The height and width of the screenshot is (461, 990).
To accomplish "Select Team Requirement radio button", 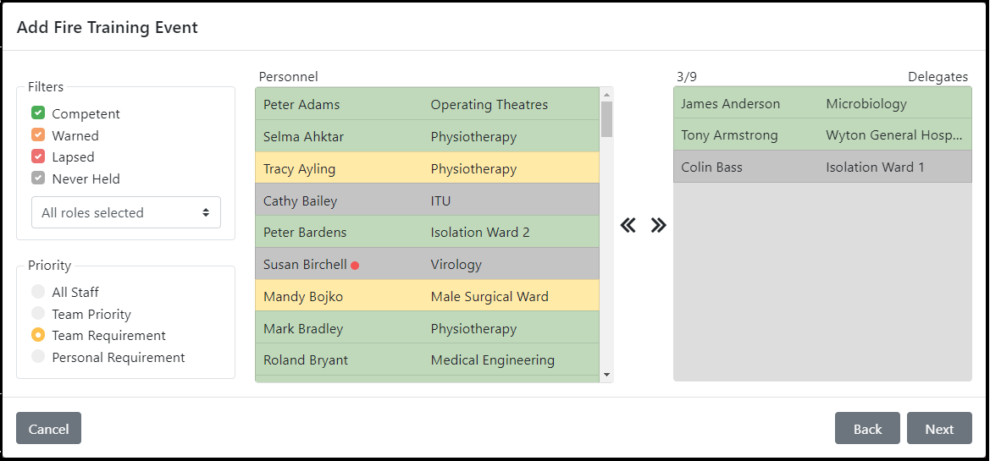I will (38, 335).
